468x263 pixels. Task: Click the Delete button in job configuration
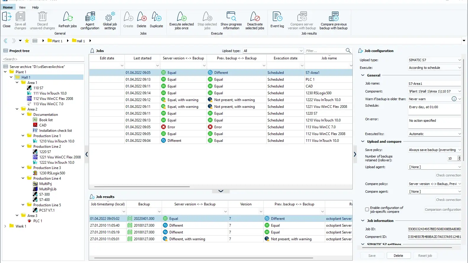(x=398, y=256)
